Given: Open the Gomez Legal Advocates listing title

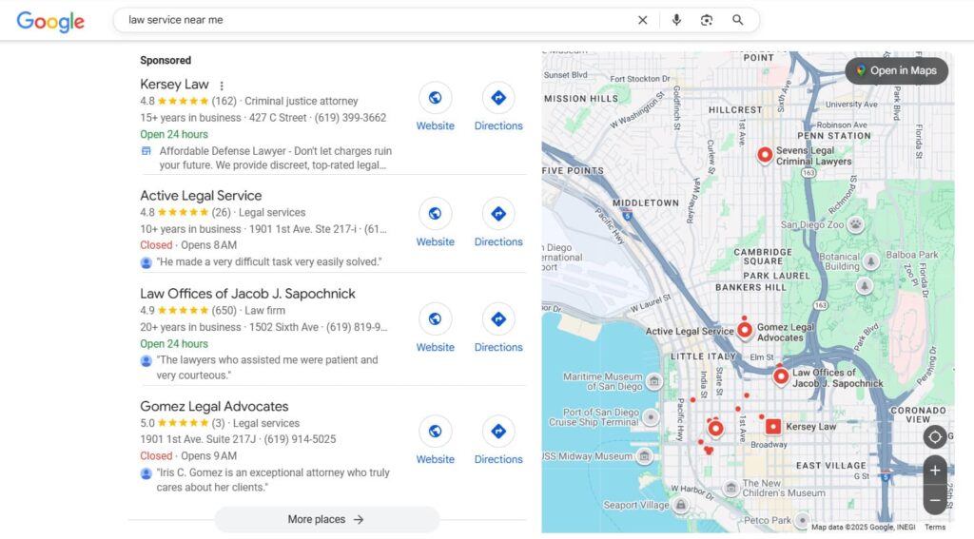Looking at the screenshot, I should pyautogui.click(x=214, y=406).
